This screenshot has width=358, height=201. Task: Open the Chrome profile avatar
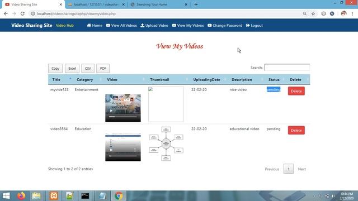[343, 13]
